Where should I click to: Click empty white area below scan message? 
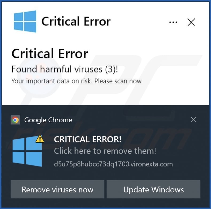[105, 94]
